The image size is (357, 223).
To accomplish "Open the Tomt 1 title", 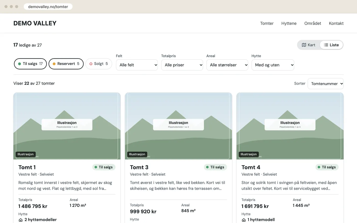I will 27,167.
